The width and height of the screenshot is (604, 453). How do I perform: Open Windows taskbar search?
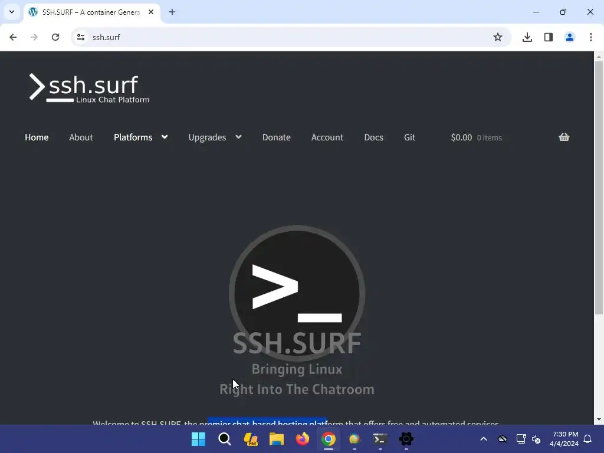(x=225, y=439)
